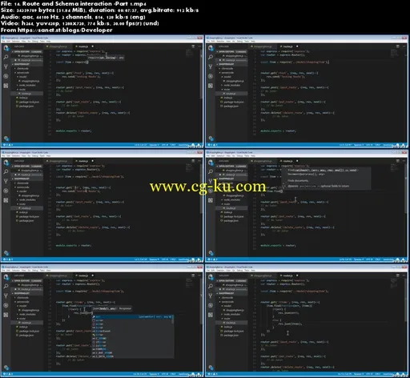Click split editor icon in second thumbnail
Image resolution: width=410 pixels, height=378 pixels.
[398, 46]
